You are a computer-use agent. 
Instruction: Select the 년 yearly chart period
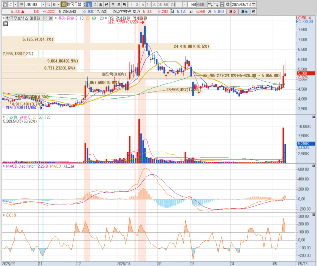point(106,4)
